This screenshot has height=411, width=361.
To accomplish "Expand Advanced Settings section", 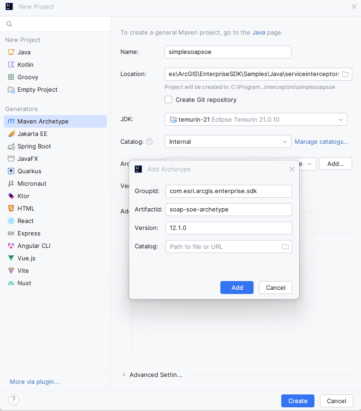I will [124, 375].
